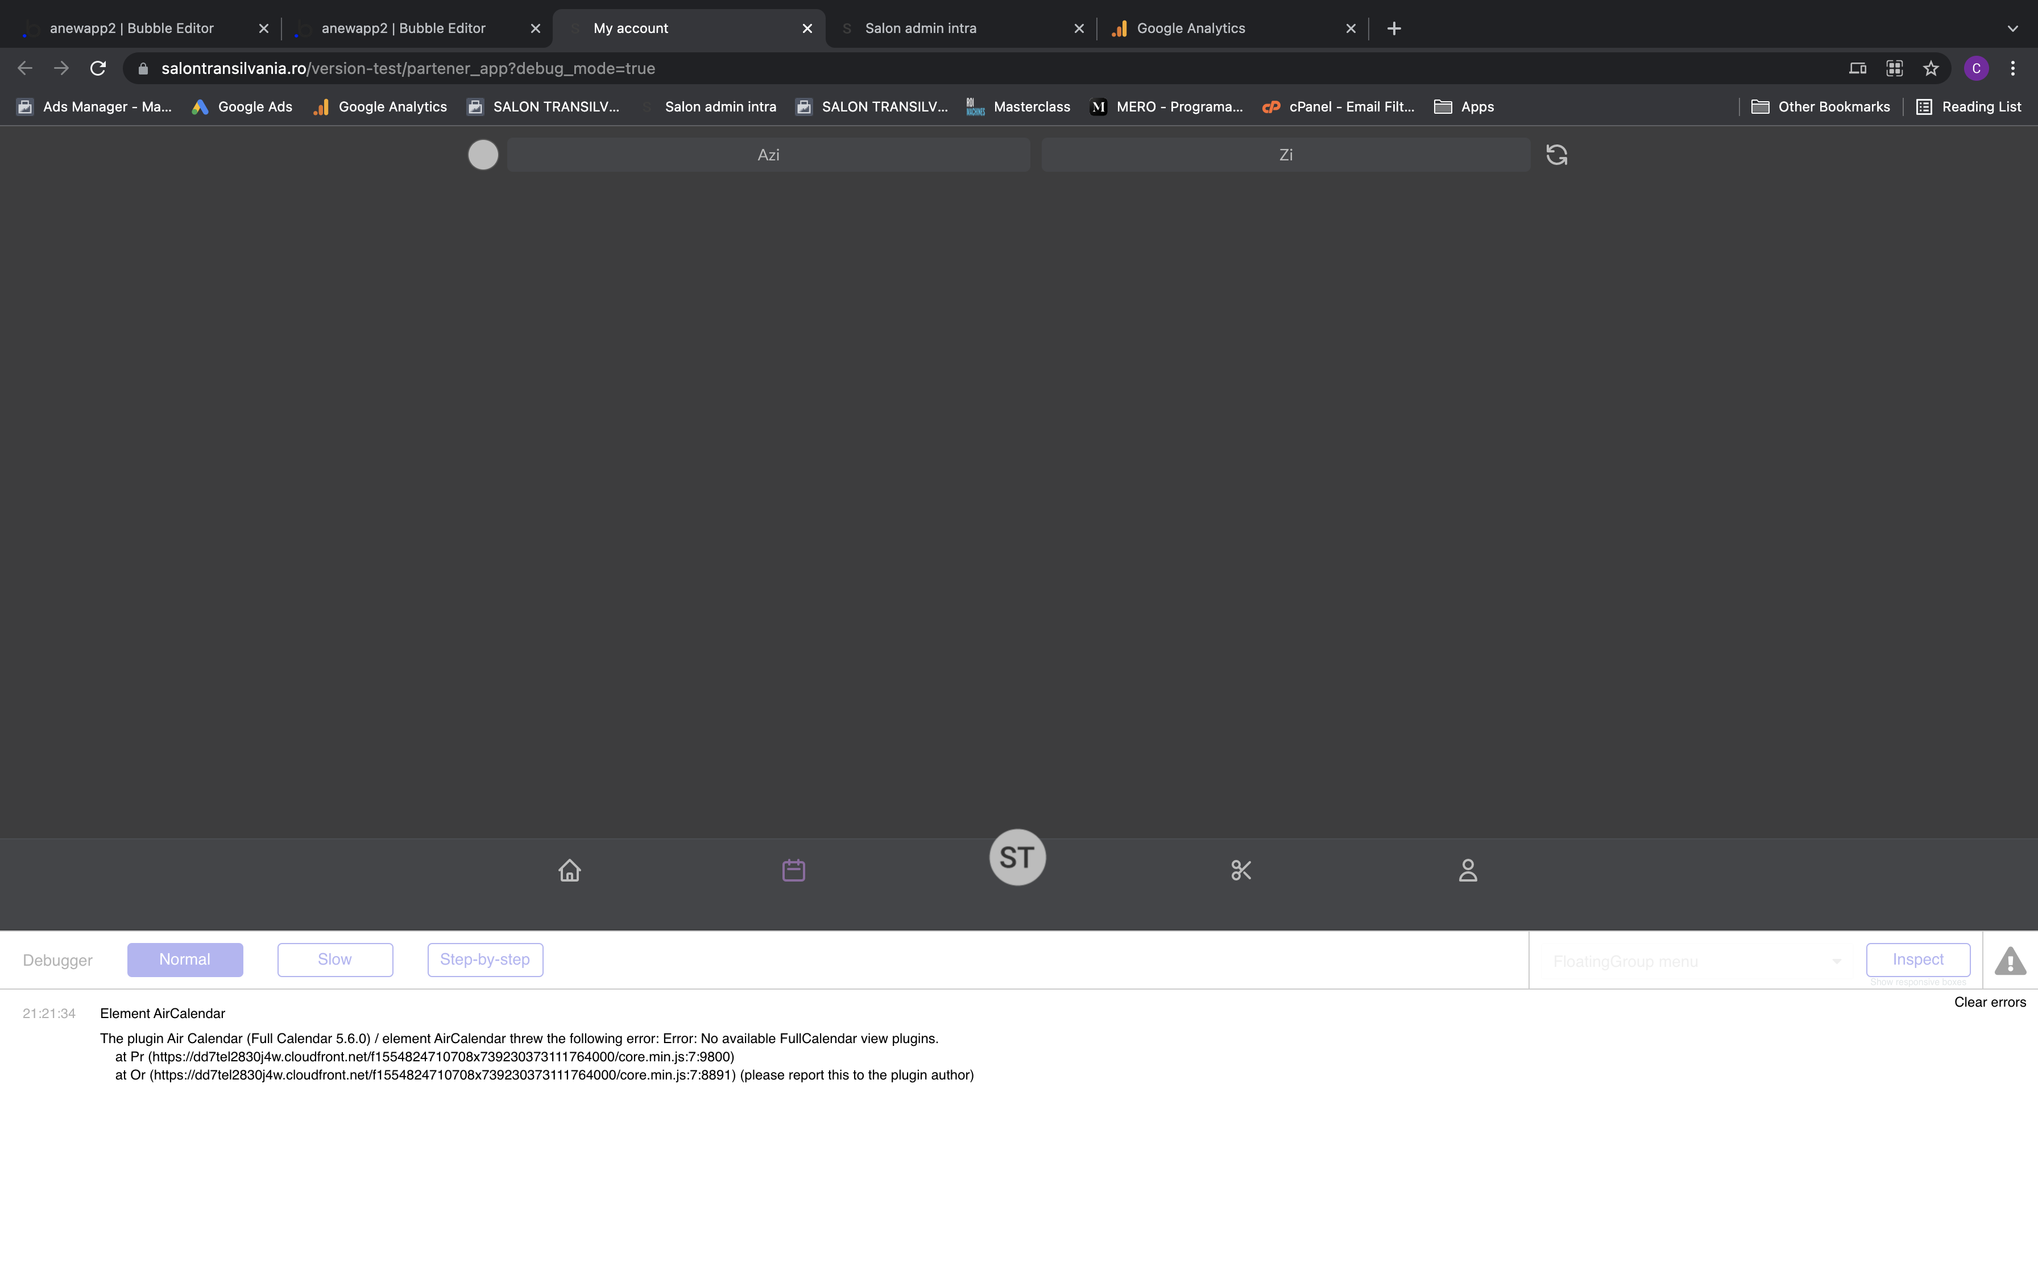Click the 21:21:34 error timestamp
This screenshot has height=1274, width=2038.
49,1014
